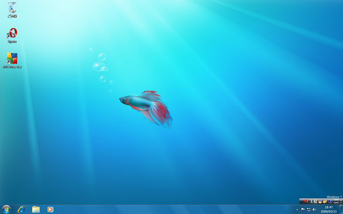
Task: Click the Show Desktop button at taskbar edge
Action: [341, 209]
